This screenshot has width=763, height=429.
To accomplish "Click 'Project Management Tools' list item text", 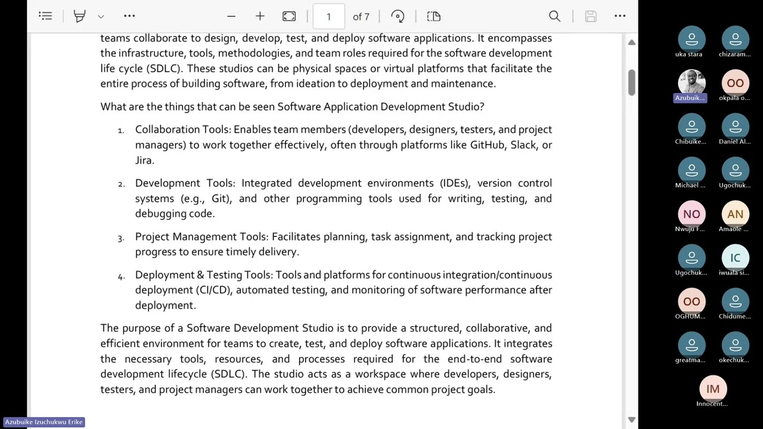I will click(201, 237).
